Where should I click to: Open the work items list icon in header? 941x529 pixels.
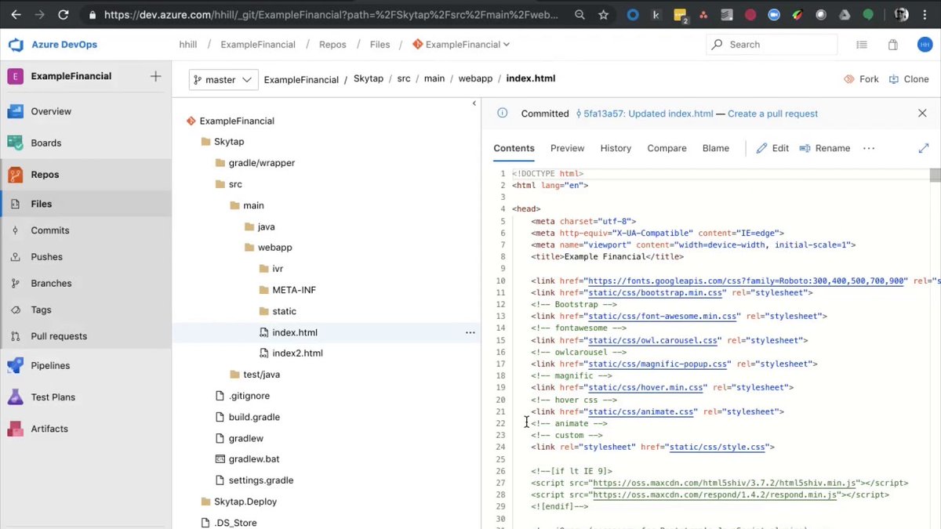click(862, 45)
